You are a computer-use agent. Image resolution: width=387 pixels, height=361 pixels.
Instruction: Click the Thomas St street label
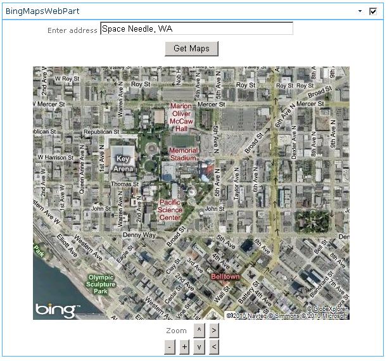coord(125,184)
